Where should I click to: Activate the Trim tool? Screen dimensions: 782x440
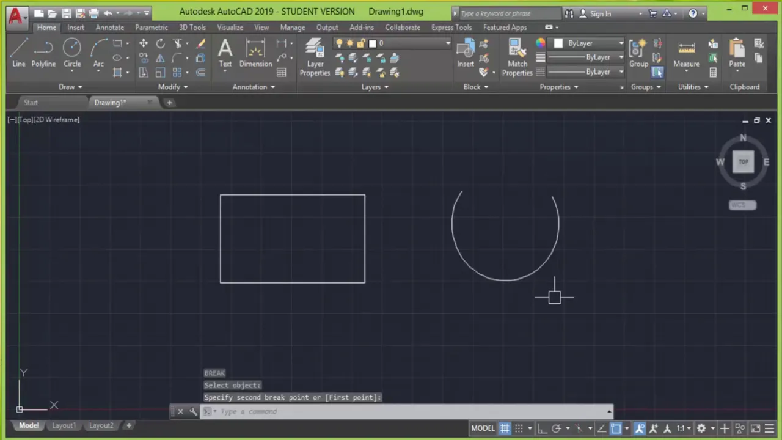[x=178, y=43]
